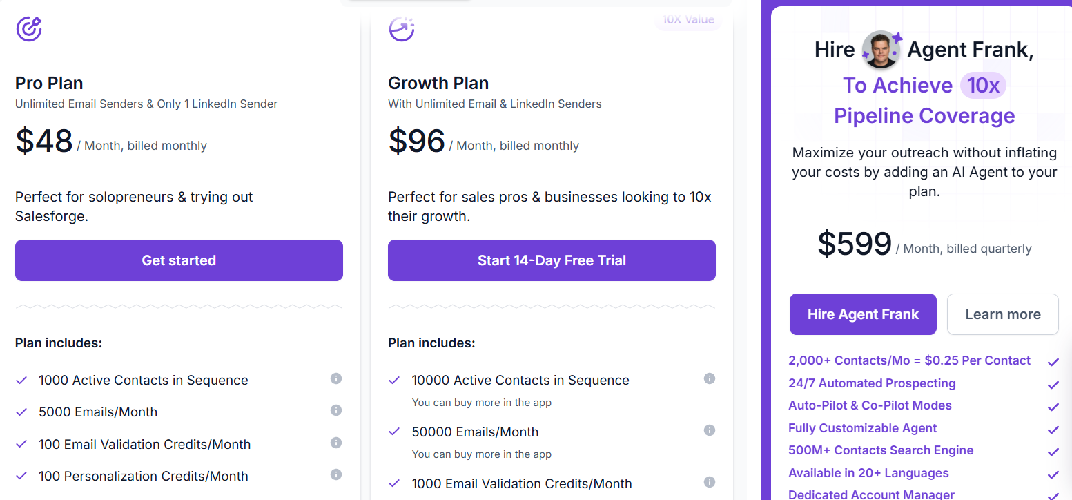Open the info icon for 50000 Emails/Month

coord(710,430)
